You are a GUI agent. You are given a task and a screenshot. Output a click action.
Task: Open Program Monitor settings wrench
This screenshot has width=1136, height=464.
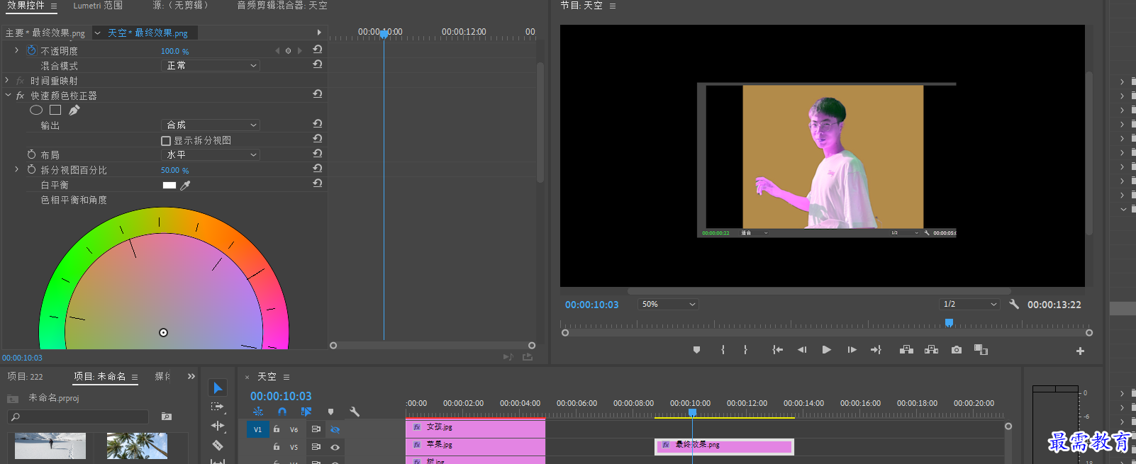click(x=1014, y=304)
